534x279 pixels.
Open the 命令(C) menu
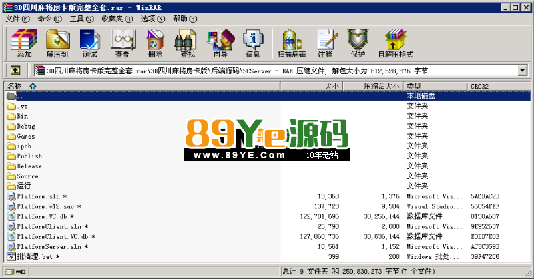[x=49, y=19]
